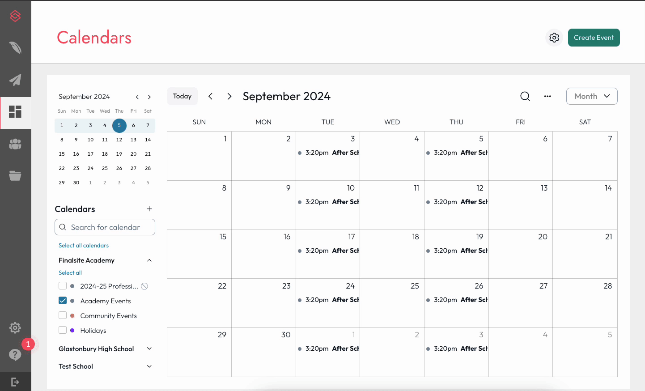
Task: Click the calendar search magnifier icon
Action: click(525, 96)
